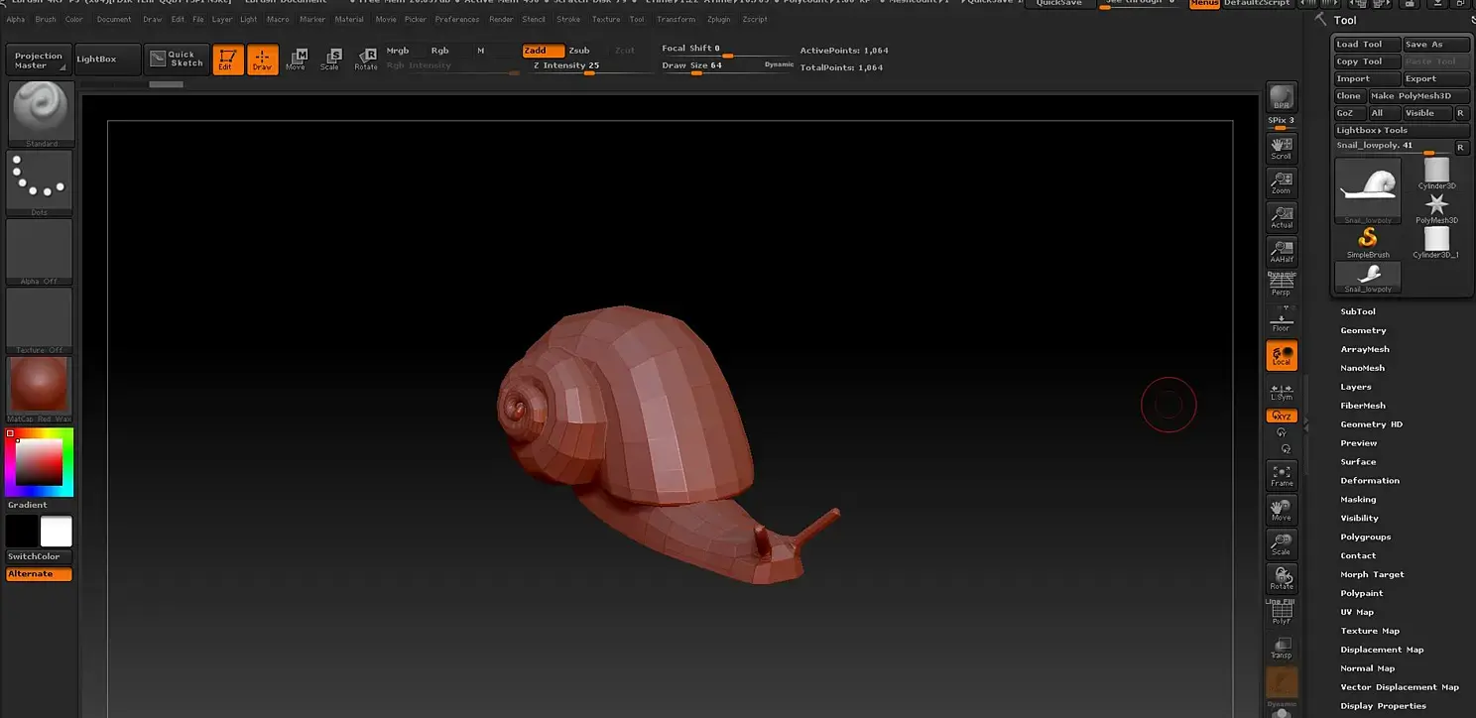Open the Render menu
The height and width of the screenshot is (718, 1476).
[501, 19]
